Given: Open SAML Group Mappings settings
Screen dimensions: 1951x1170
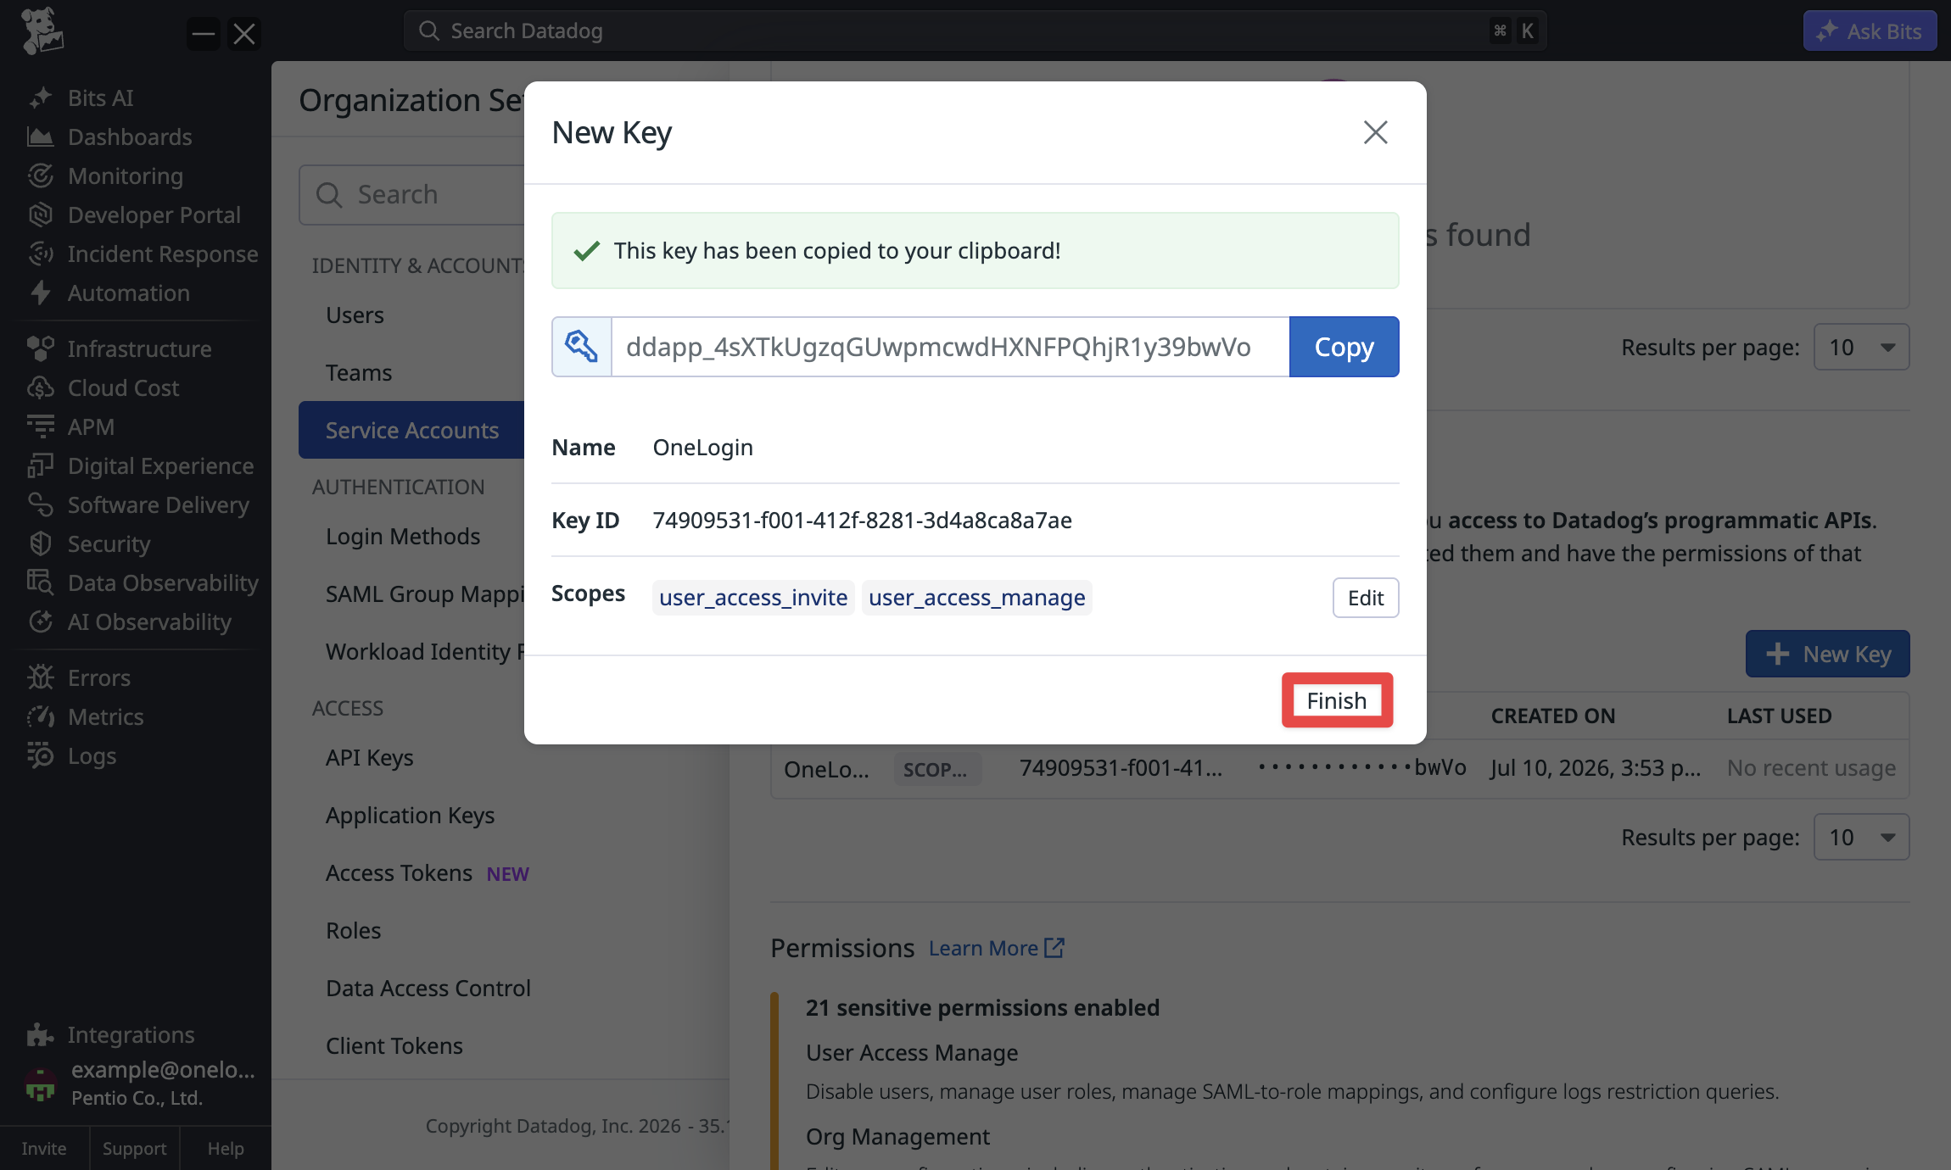Looking at the screenshot, I should pyautogui.click(x=425, y=593).
